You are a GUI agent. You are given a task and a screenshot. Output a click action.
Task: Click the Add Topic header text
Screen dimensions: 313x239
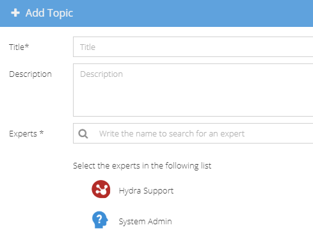(x=49, y=13)
